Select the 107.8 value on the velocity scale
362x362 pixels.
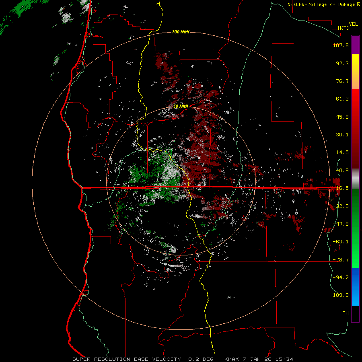341,45
